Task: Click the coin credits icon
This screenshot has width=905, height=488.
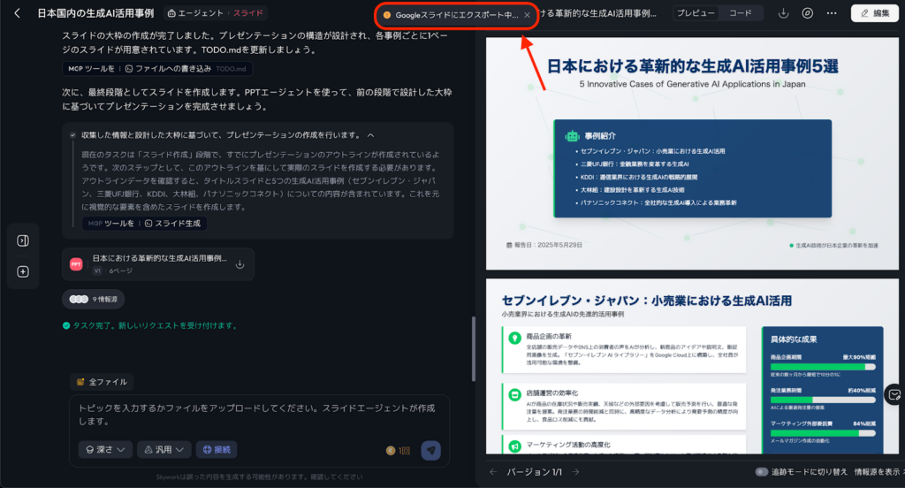Action: coord(391,451)
